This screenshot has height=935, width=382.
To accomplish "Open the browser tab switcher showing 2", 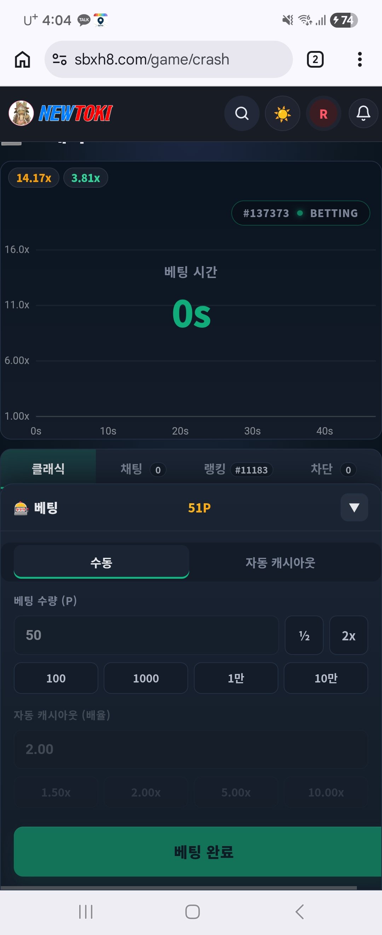I will coord(315,59).
